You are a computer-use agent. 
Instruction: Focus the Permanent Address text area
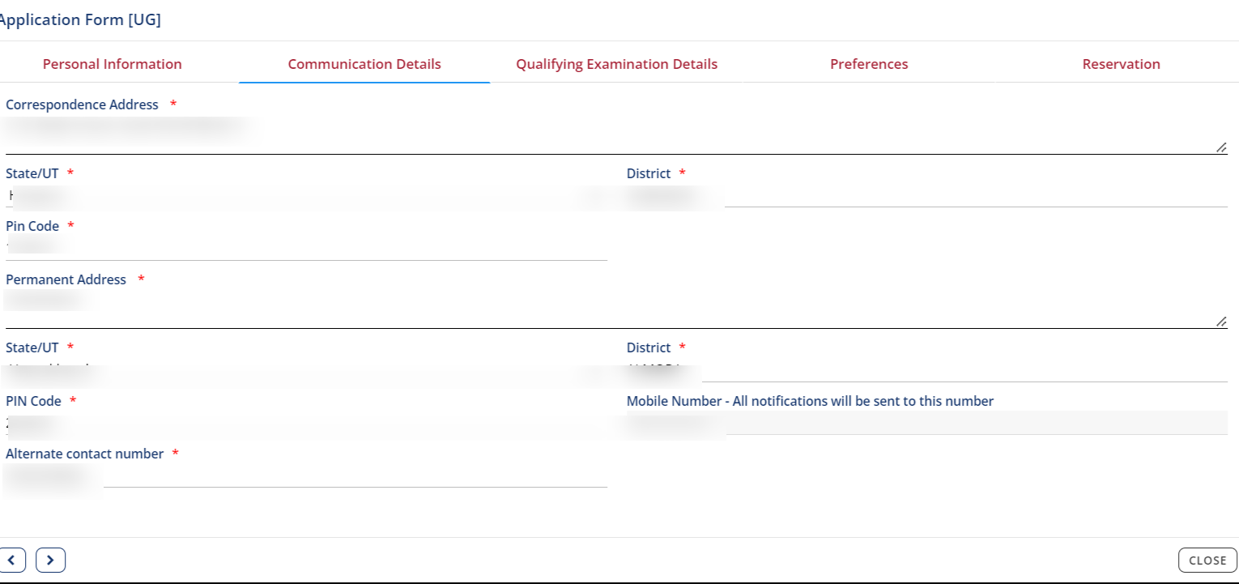coord(615,308)
